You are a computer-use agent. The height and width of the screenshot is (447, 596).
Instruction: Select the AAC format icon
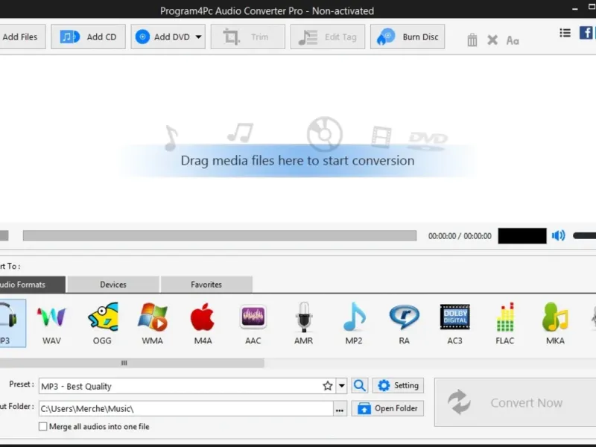coord(253,323)
